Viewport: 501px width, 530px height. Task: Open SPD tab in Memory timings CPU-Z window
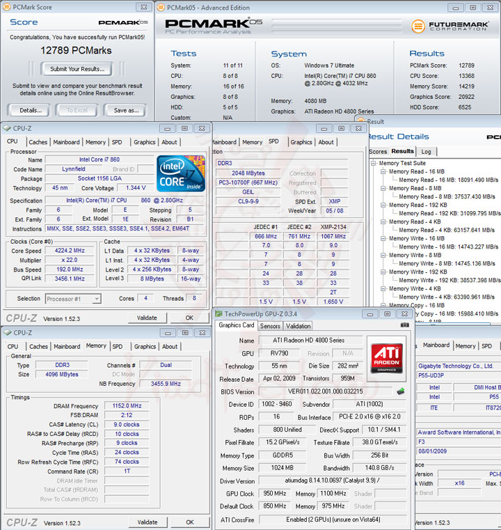pos(117,347)
